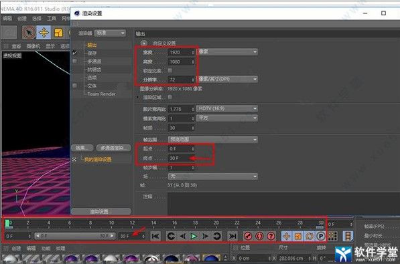Select Team Render in settings list
Screen dimensions: 400x264
click(x=101, y=94)
